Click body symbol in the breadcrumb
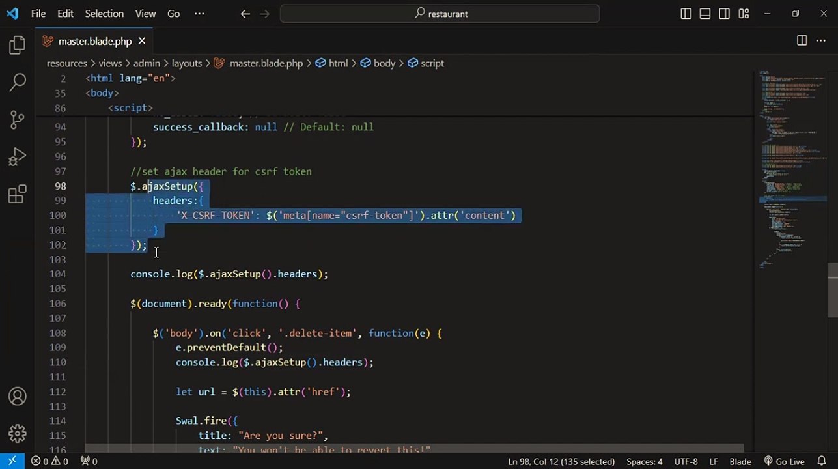The width and height of the screenshot is (838, 469). (x=378, y=63)
